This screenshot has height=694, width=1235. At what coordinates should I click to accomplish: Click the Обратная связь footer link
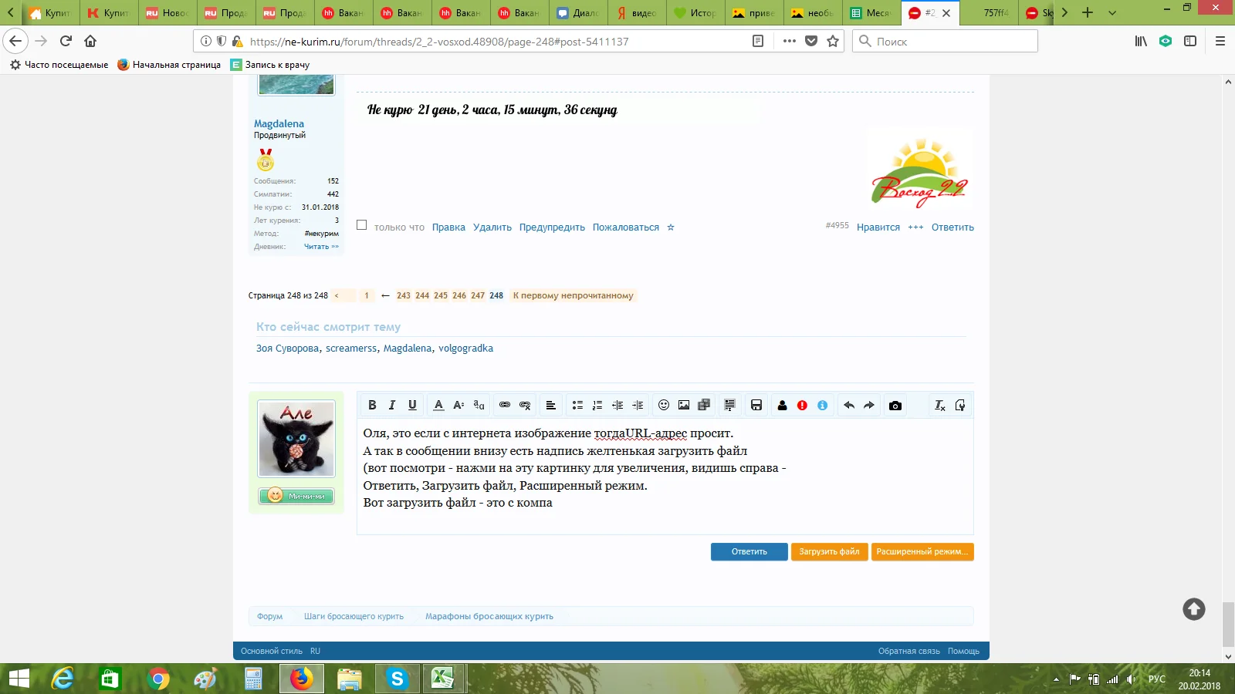coord(909,651)
